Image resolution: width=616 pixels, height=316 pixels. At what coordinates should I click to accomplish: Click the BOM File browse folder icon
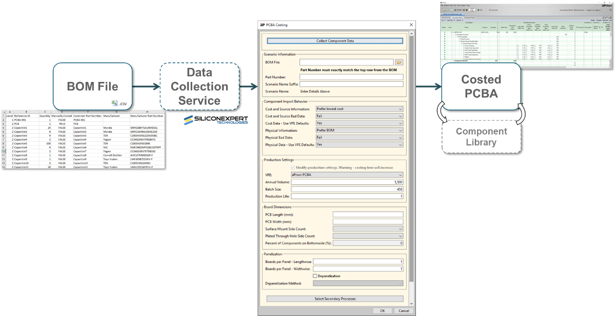click(399, 62)
